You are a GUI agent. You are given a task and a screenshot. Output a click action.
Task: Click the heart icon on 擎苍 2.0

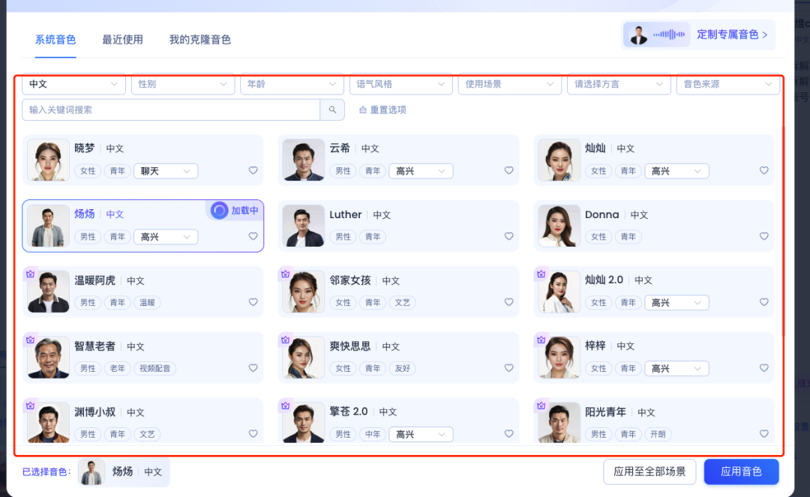(509, 434)
